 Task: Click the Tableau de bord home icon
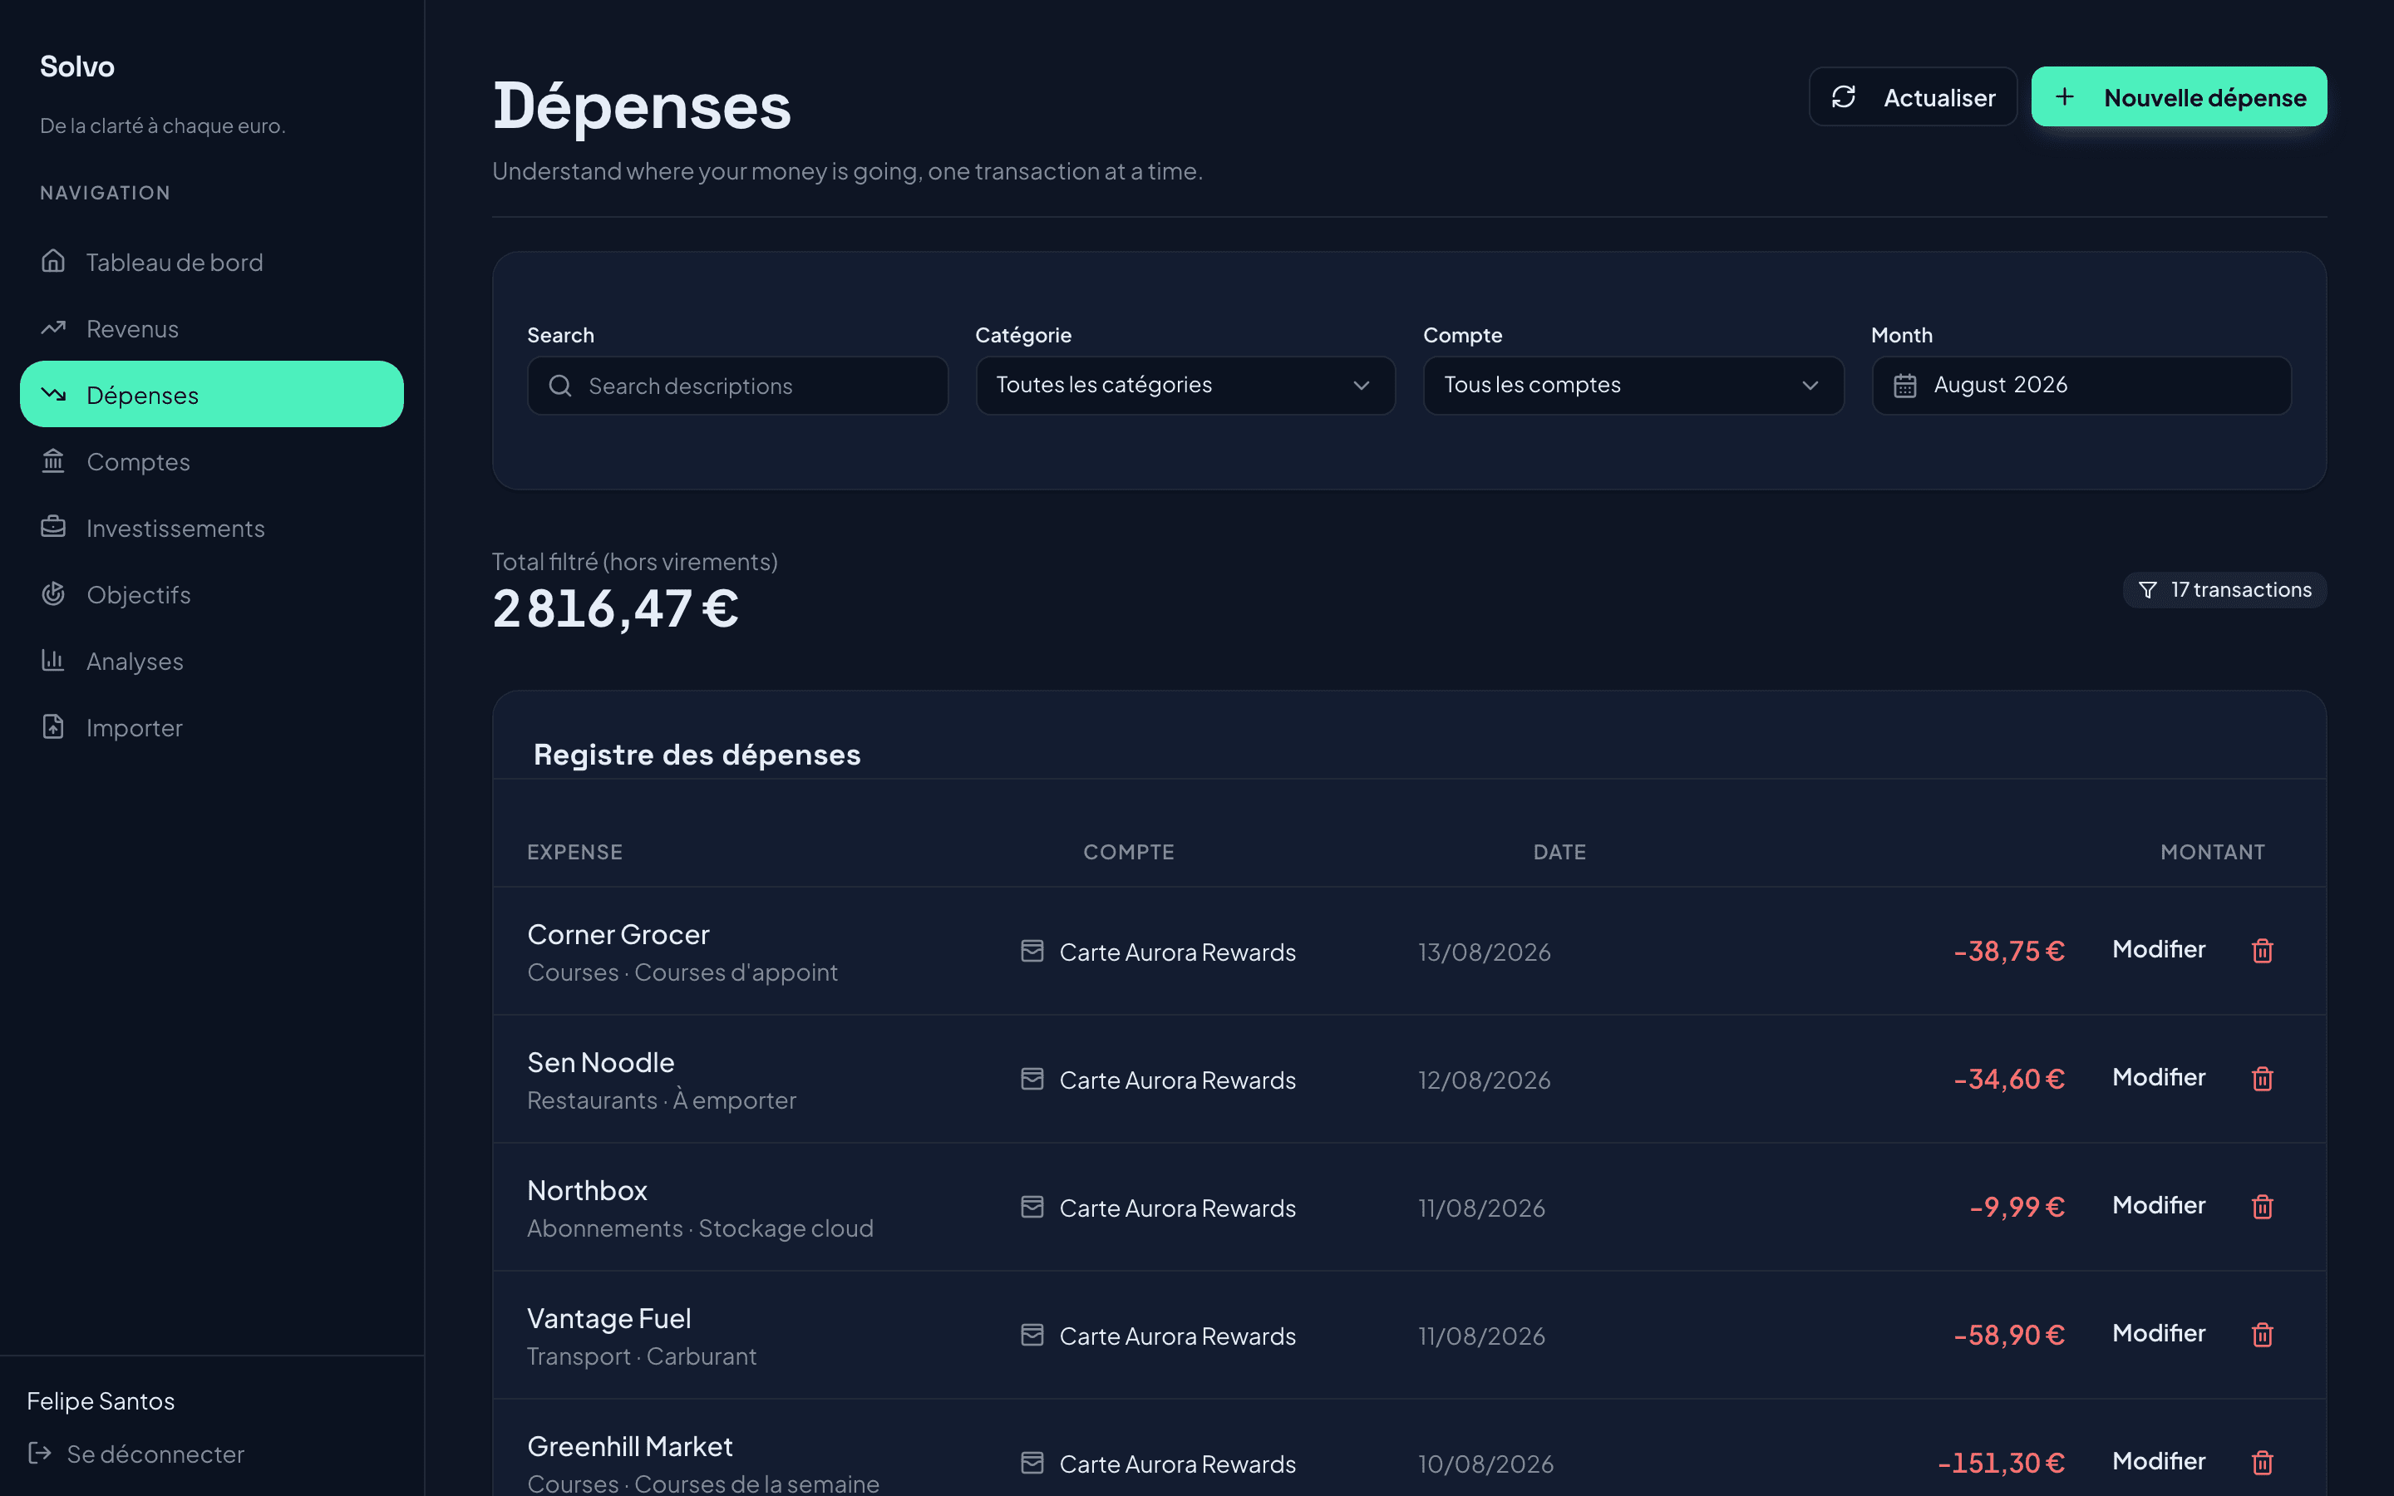pos(53,261)
